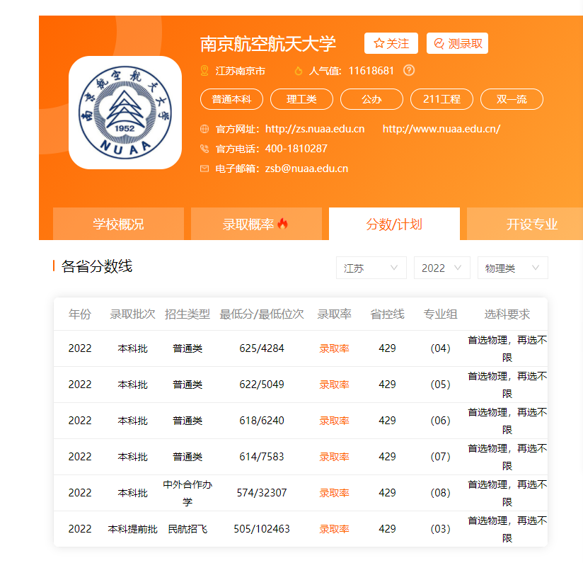Image resolution: width=583 pixels, height=563 pixels.
Task: Click the email address zsb@nuaa.edu.cn
Action: click(x=306, y=169)
